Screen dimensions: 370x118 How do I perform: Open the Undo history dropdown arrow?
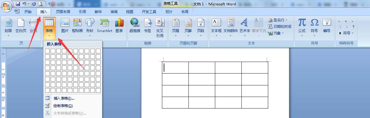pyautogui.click(x=29, y=4)
